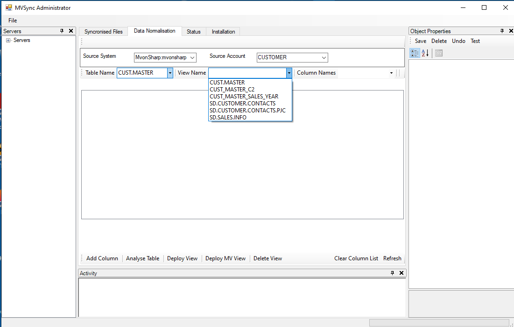514x327 pixels.
Task: Switch to the Status tab
Action: coord(194,31)
